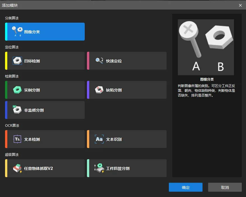Click the 目标检测 nut icon

(x=17, y=61)
